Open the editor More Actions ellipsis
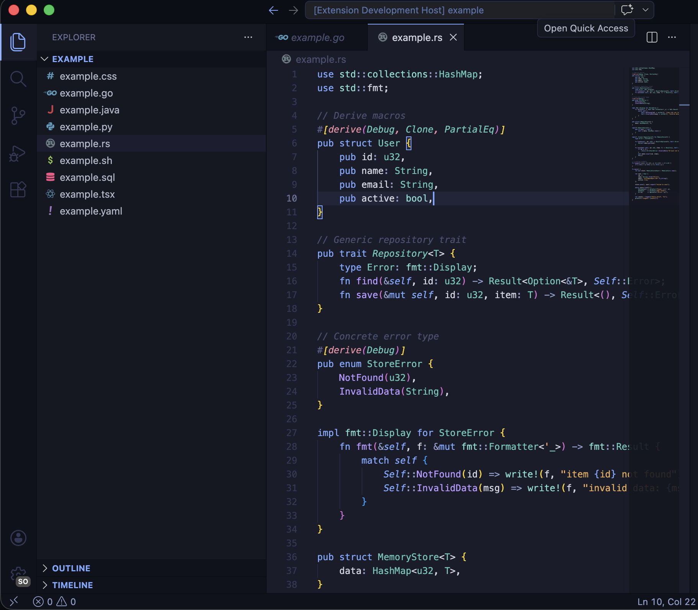The height and width of the screenshot is (610, 698). click(672, 37)
